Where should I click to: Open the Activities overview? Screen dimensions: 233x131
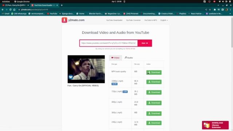click(6, 1)
